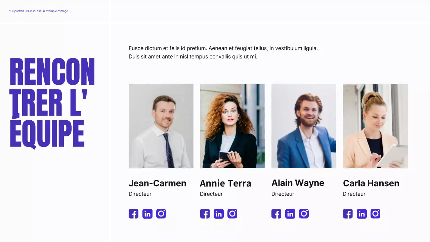The image size is (430, 242).
Task: Open Carla Hansen's Instagram icon
Action: click(376, 214)
